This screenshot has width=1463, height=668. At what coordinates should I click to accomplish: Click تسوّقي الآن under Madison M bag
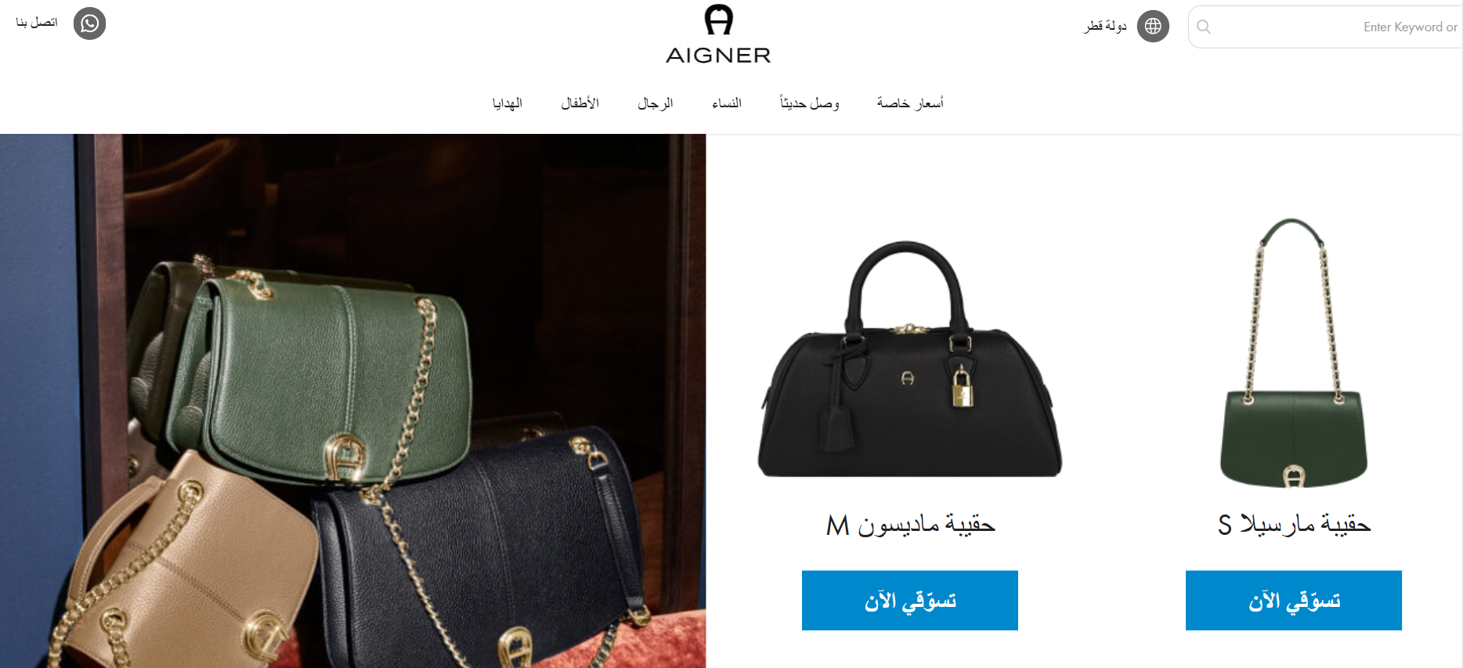point(910,601)
